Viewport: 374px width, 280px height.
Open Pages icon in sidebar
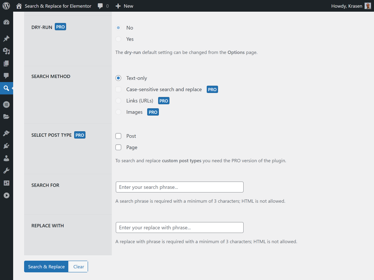[7, 63]
